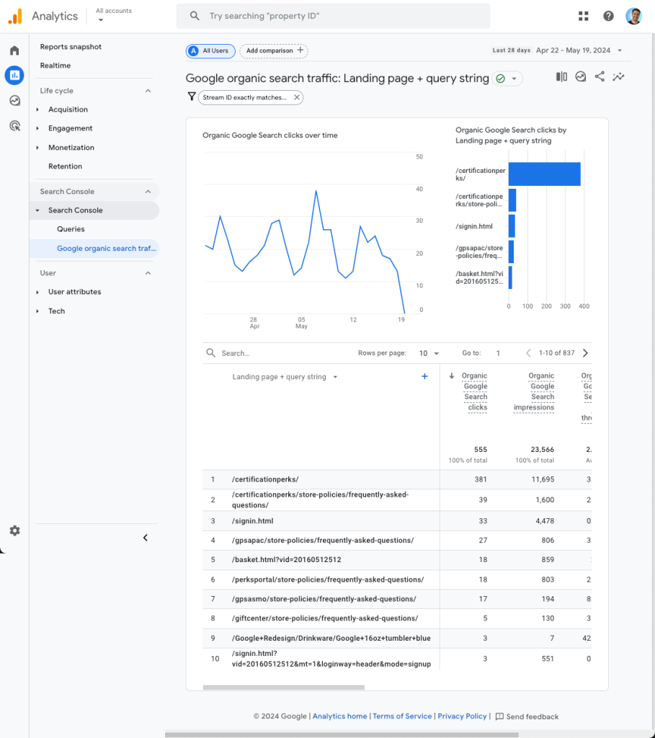Share this report
Screen dimensions: 655x738
(x=600, y=76)
